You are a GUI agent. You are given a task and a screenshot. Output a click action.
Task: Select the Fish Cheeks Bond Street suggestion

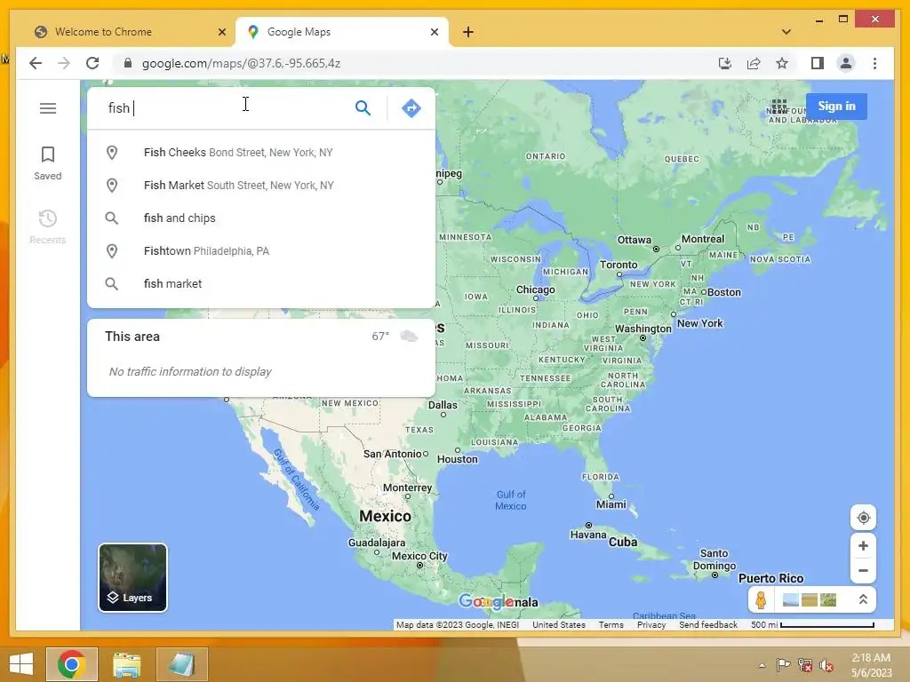[261, 153]
